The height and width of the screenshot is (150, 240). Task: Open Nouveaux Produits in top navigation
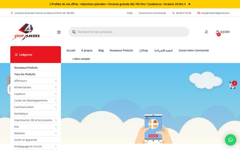click(121, 50)
